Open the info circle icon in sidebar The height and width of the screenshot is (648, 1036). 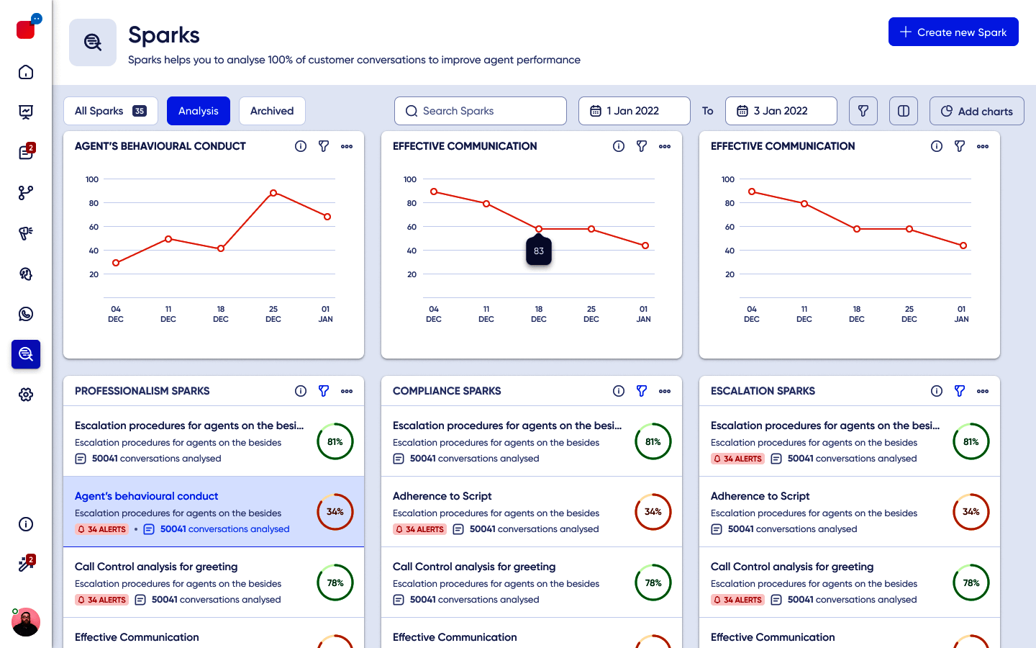click(x=26, y=524)
